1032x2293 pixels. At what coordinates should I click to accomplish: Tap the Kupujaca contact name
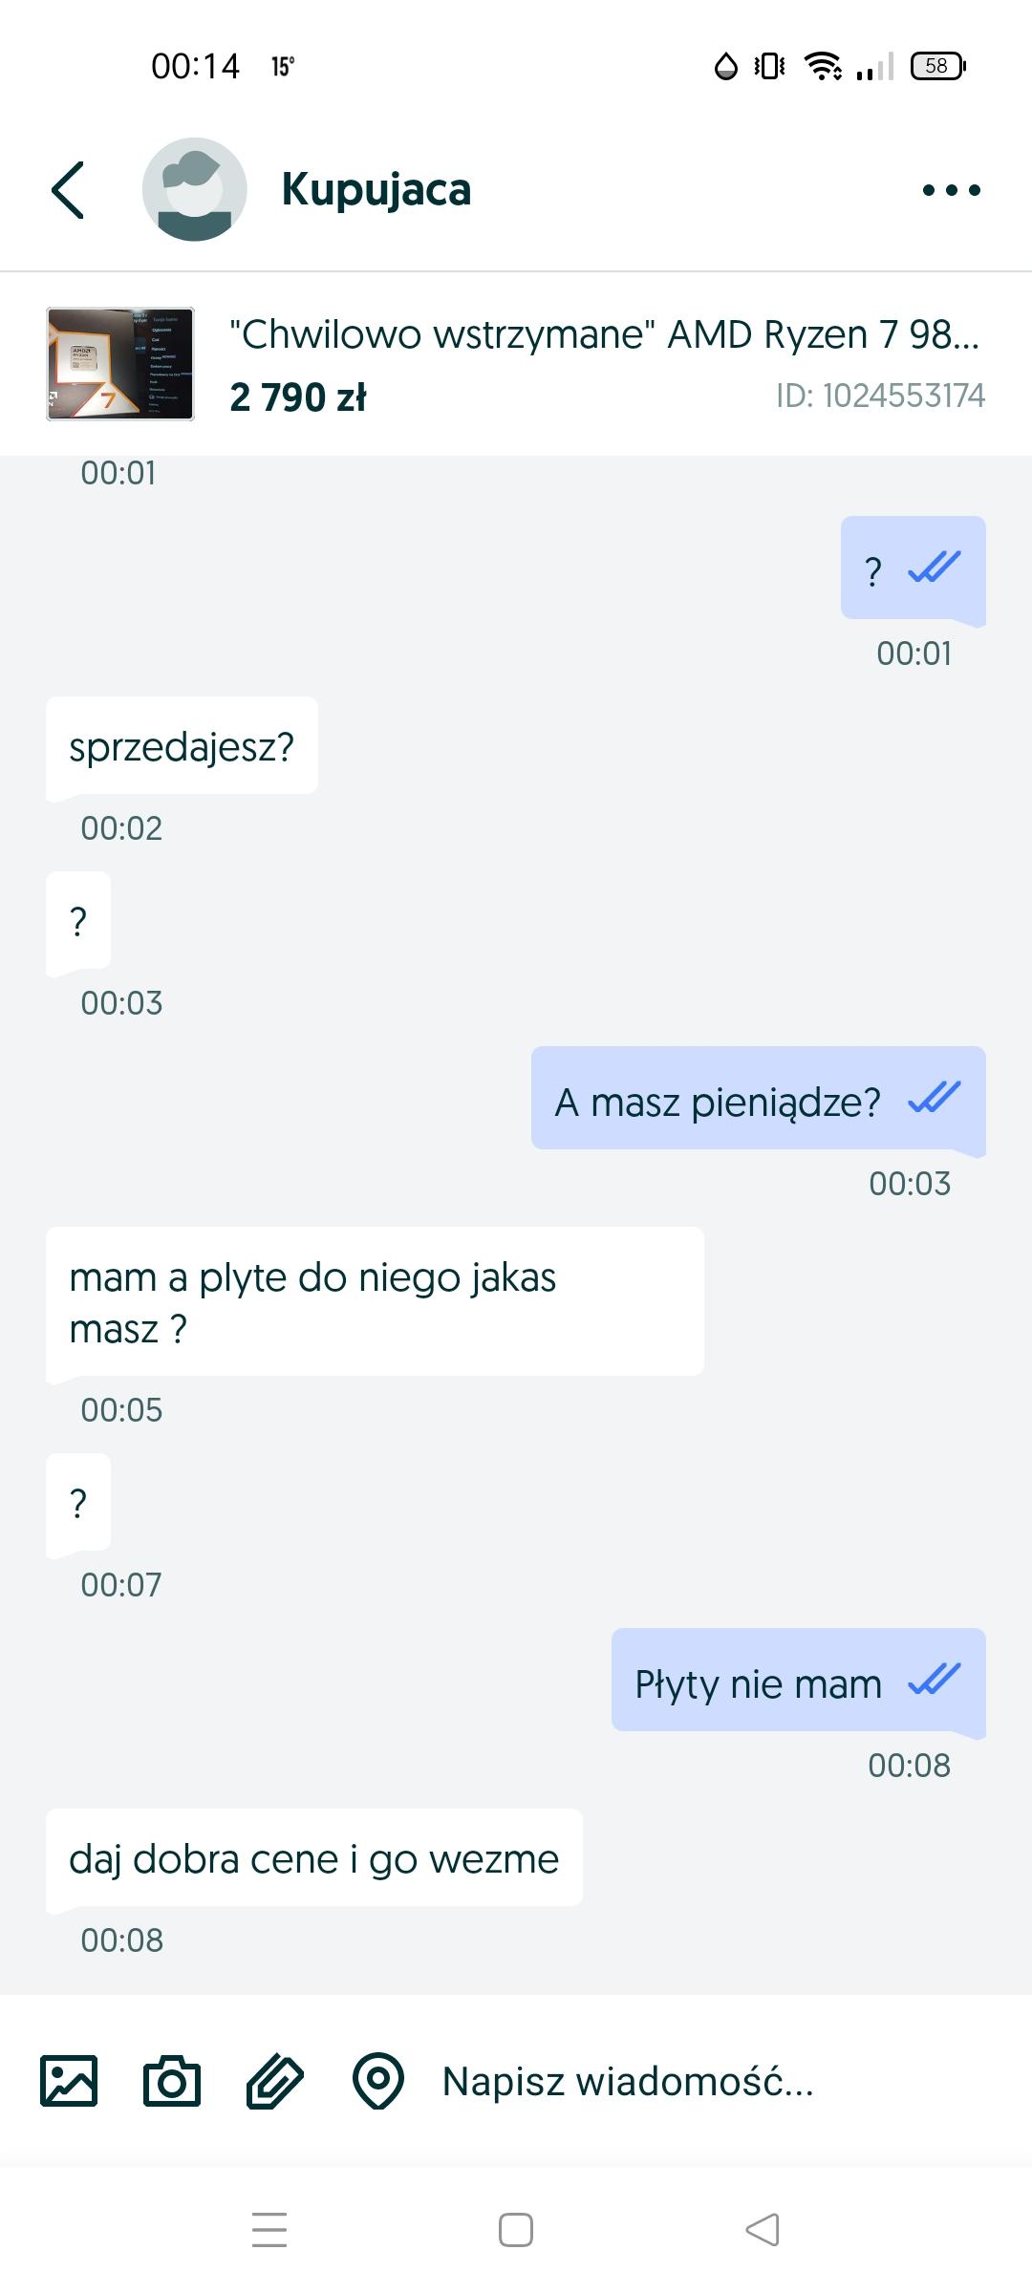(x=376, y=190)
